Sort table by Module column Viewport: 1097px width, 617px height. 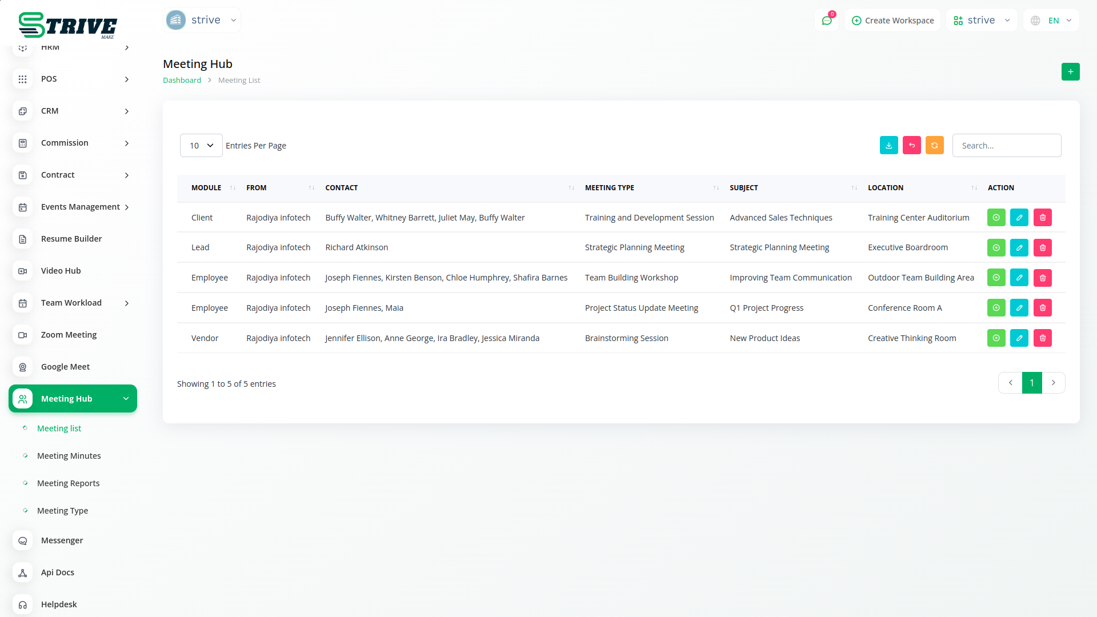point(206,188)
